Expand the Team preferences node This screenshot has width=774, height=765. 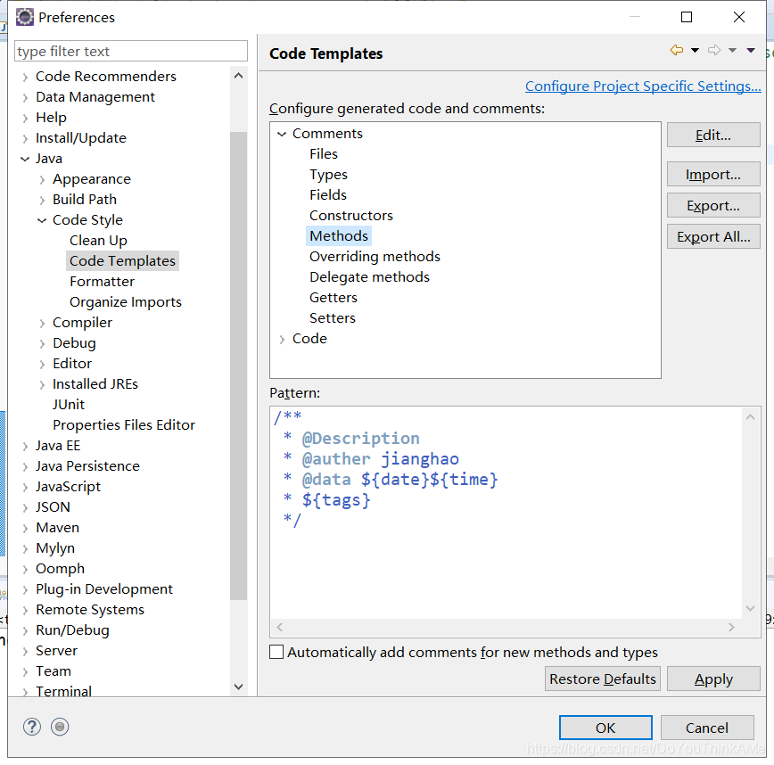point(25,671)
